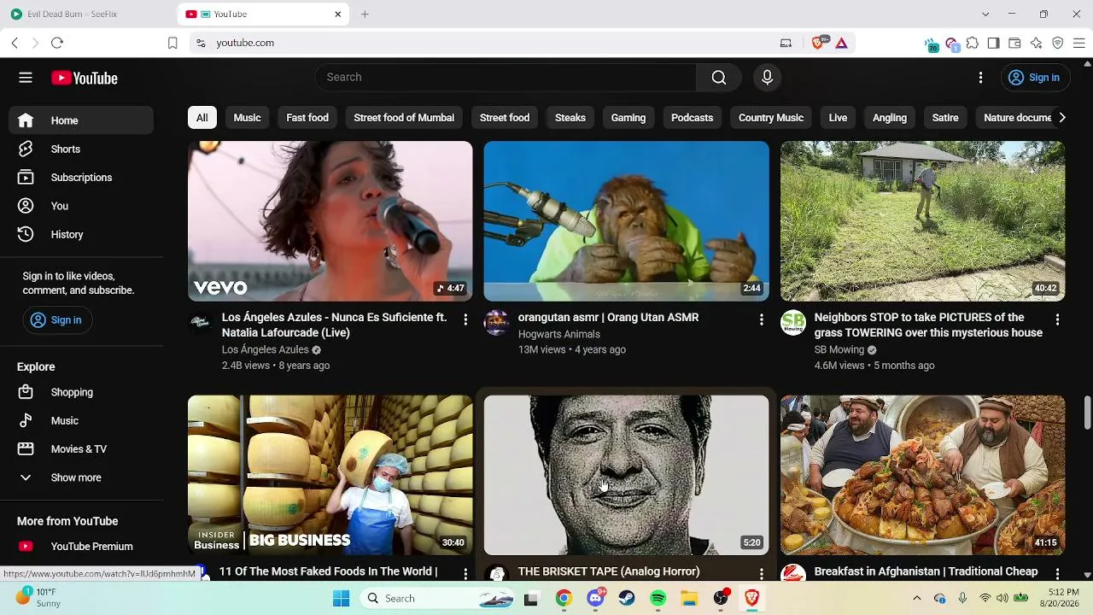Open the You section in sidebar
Screen dimensions: 1093x615
pos(81,206)
